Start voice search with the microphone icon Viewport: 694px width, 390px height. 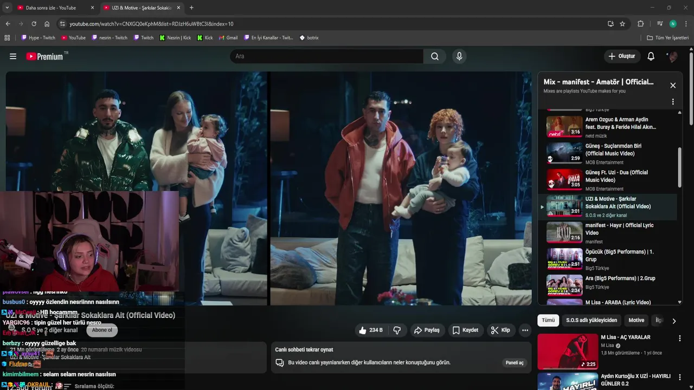pos(459,56)
